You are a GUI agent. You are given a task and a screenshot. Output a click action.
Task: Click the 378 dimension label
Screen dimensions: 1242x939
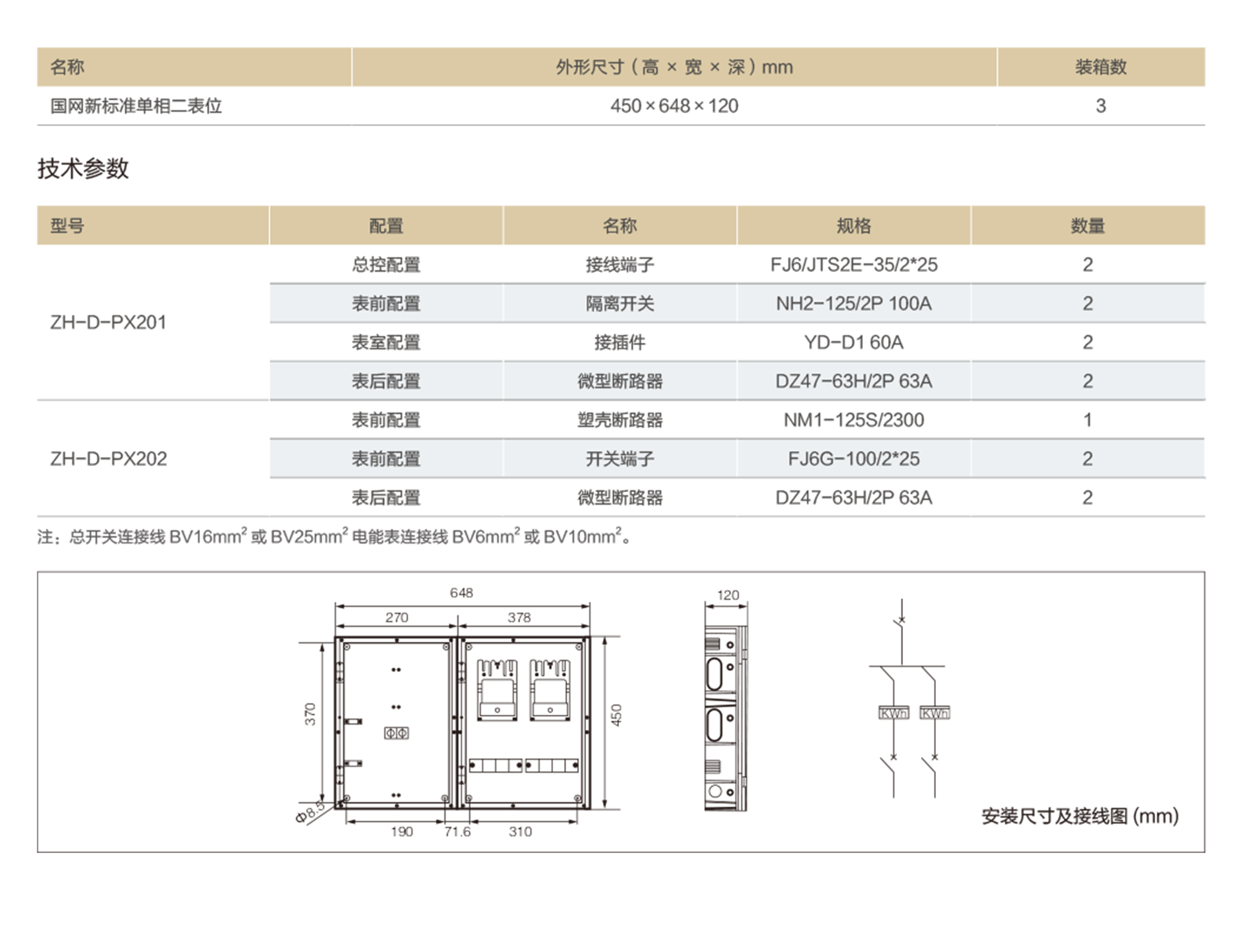[519, 617]
